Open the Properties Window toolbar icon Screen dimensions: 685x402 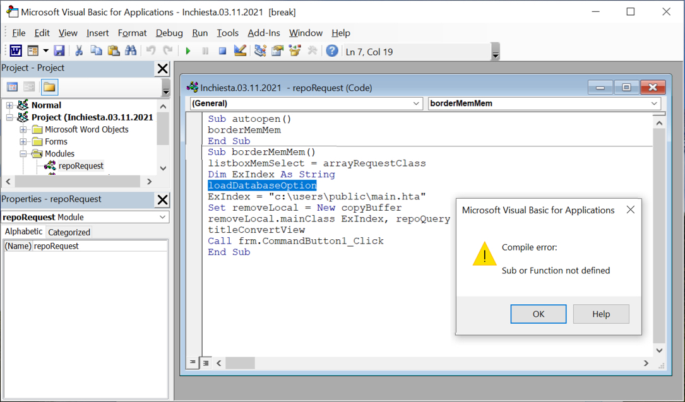[277, 51]
